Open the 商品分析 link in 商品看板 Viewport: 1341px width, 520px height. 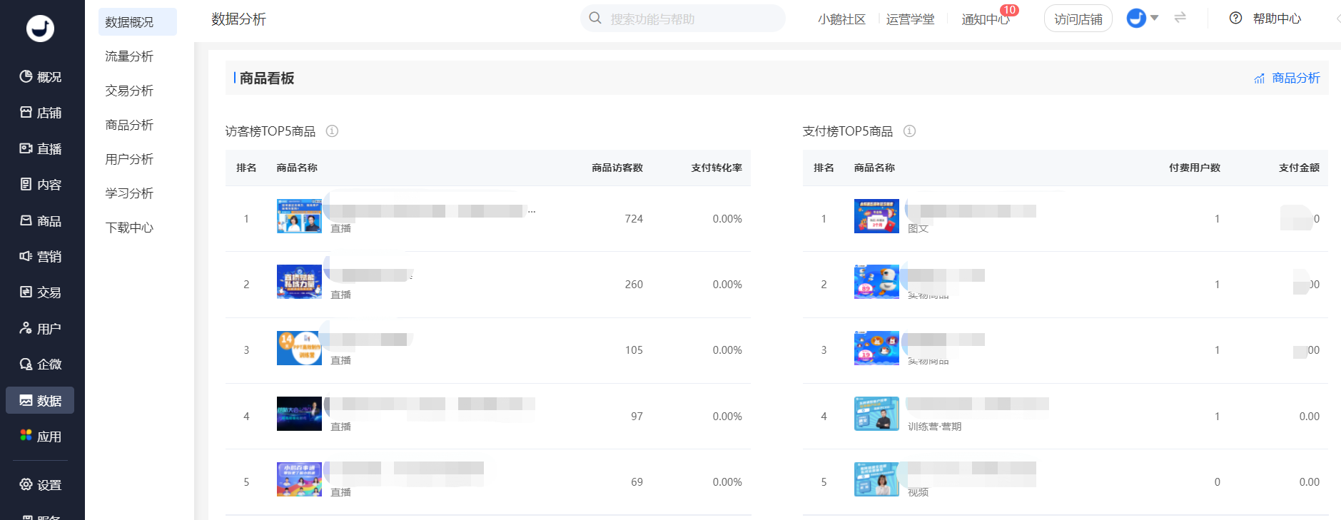(x=1287, y=78)
